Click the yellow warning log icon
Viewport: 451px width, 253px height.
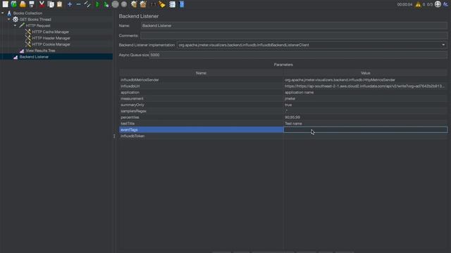418,4
